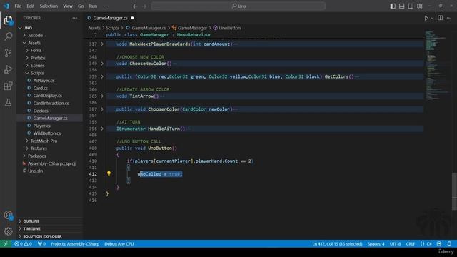The image size is (457, 257).
Task: Open run button dropdown arrow
Action: point(432,18)
